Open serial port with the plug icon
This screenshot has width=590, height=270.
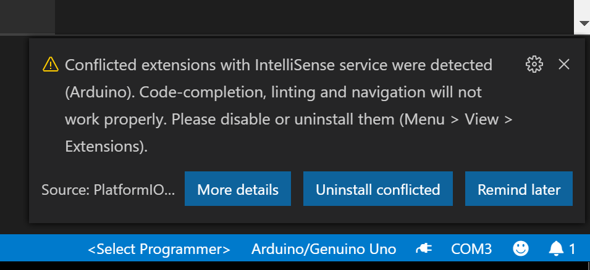coord(424,248)
